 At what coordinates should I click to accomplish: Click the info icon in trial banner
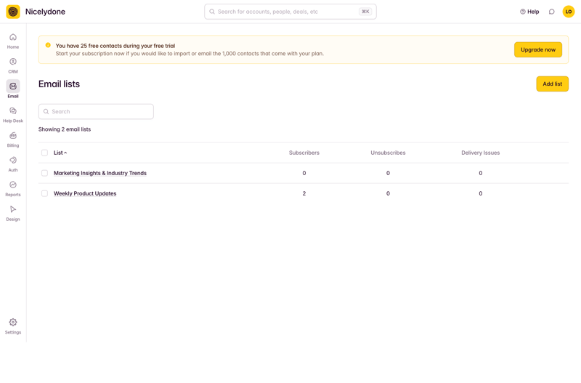[x=48, y=45]
